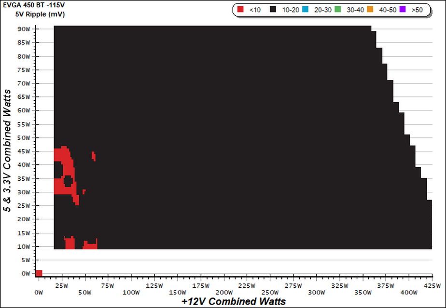
Task: Click the +12V Combined Watts axis title
Action: pos(234,301)
